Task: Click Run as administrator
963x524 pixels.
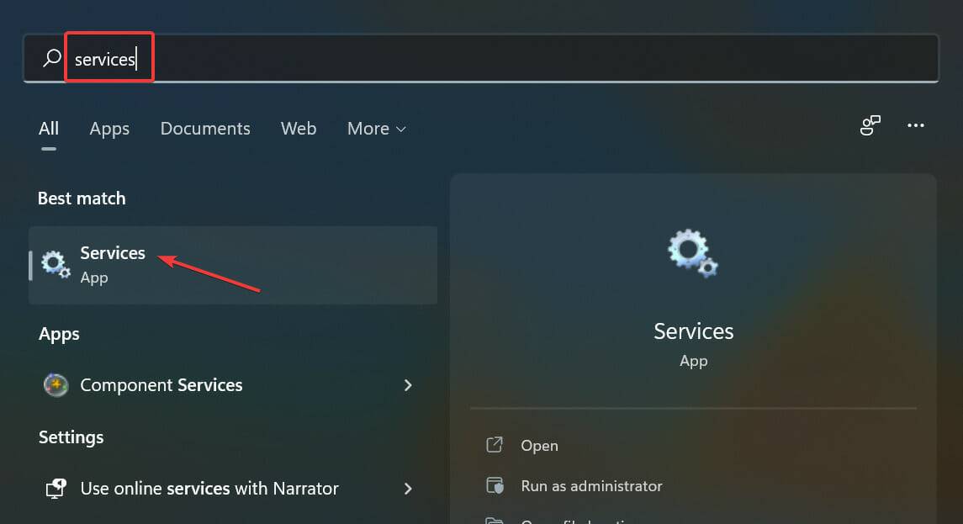Action: tap(590, 485)
